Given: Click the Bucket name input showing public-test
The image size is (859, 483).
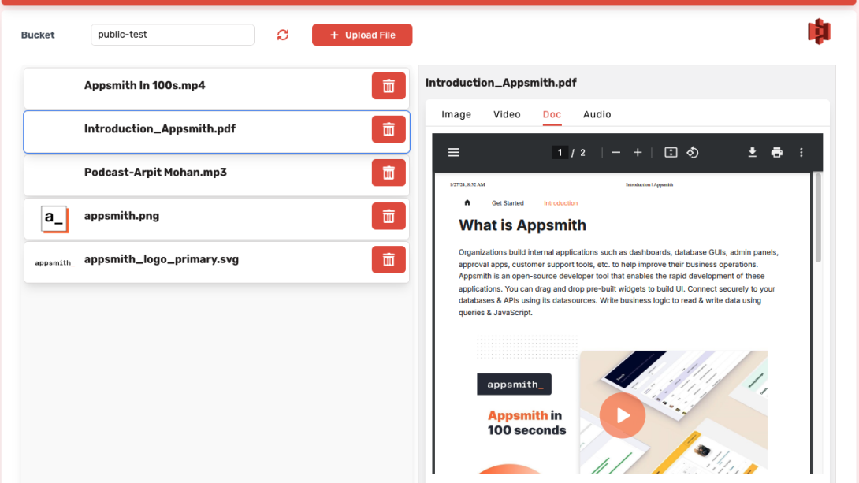Looking at the screenshot, I should tap(173, 35).
